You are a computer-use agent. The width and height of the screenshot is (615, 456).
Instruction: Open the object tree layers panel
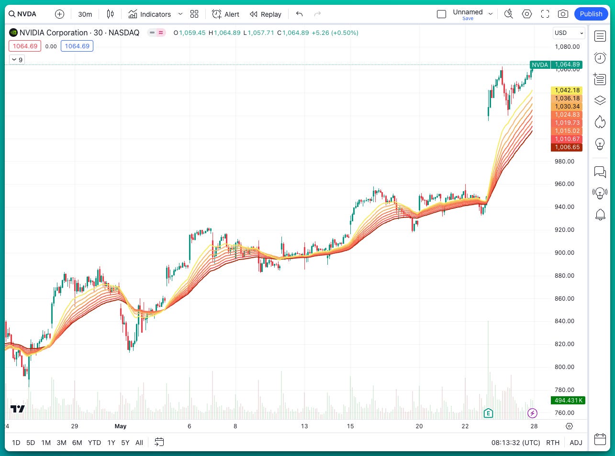click(600, 100)
